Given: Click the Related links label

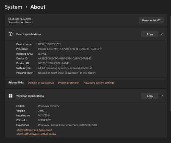Looking at the screenshot, I should point(16,82).
